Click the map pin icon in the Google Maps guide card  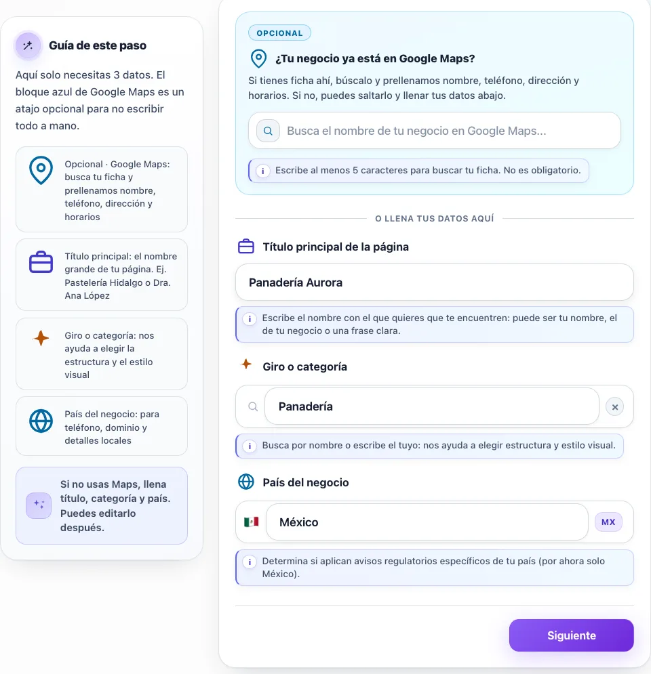tap(41, 170)
